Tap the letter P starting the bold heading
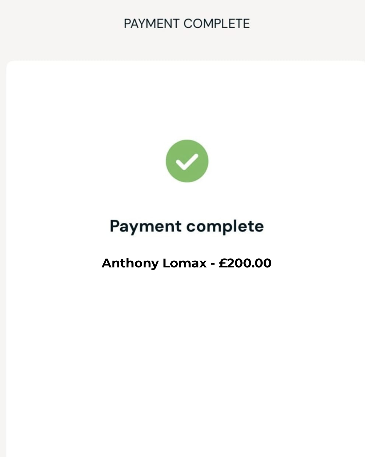The width and height of the screenshot is (365, 457). [x=115, y=226]
